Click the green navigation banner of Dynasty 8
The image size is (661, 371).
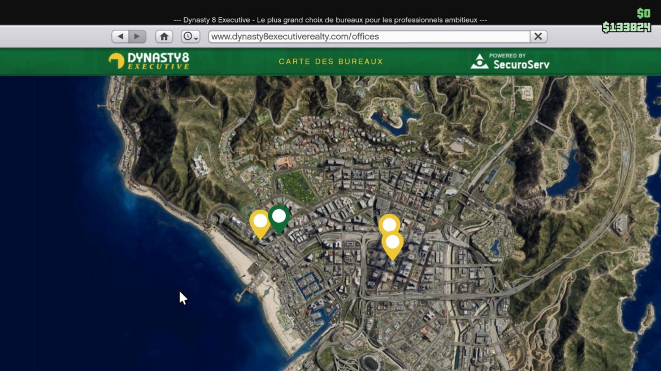click(330, 61)
